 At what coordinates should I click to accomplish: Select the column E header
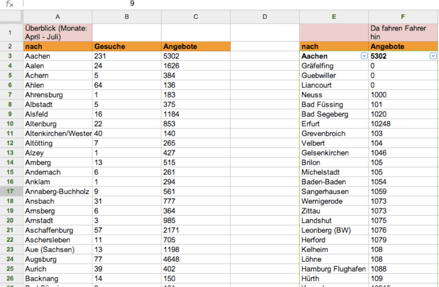(x=334, y=17)
